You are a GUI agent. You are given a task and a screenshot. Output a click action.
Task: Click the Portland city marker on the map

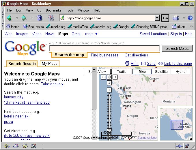pos(126,108)
